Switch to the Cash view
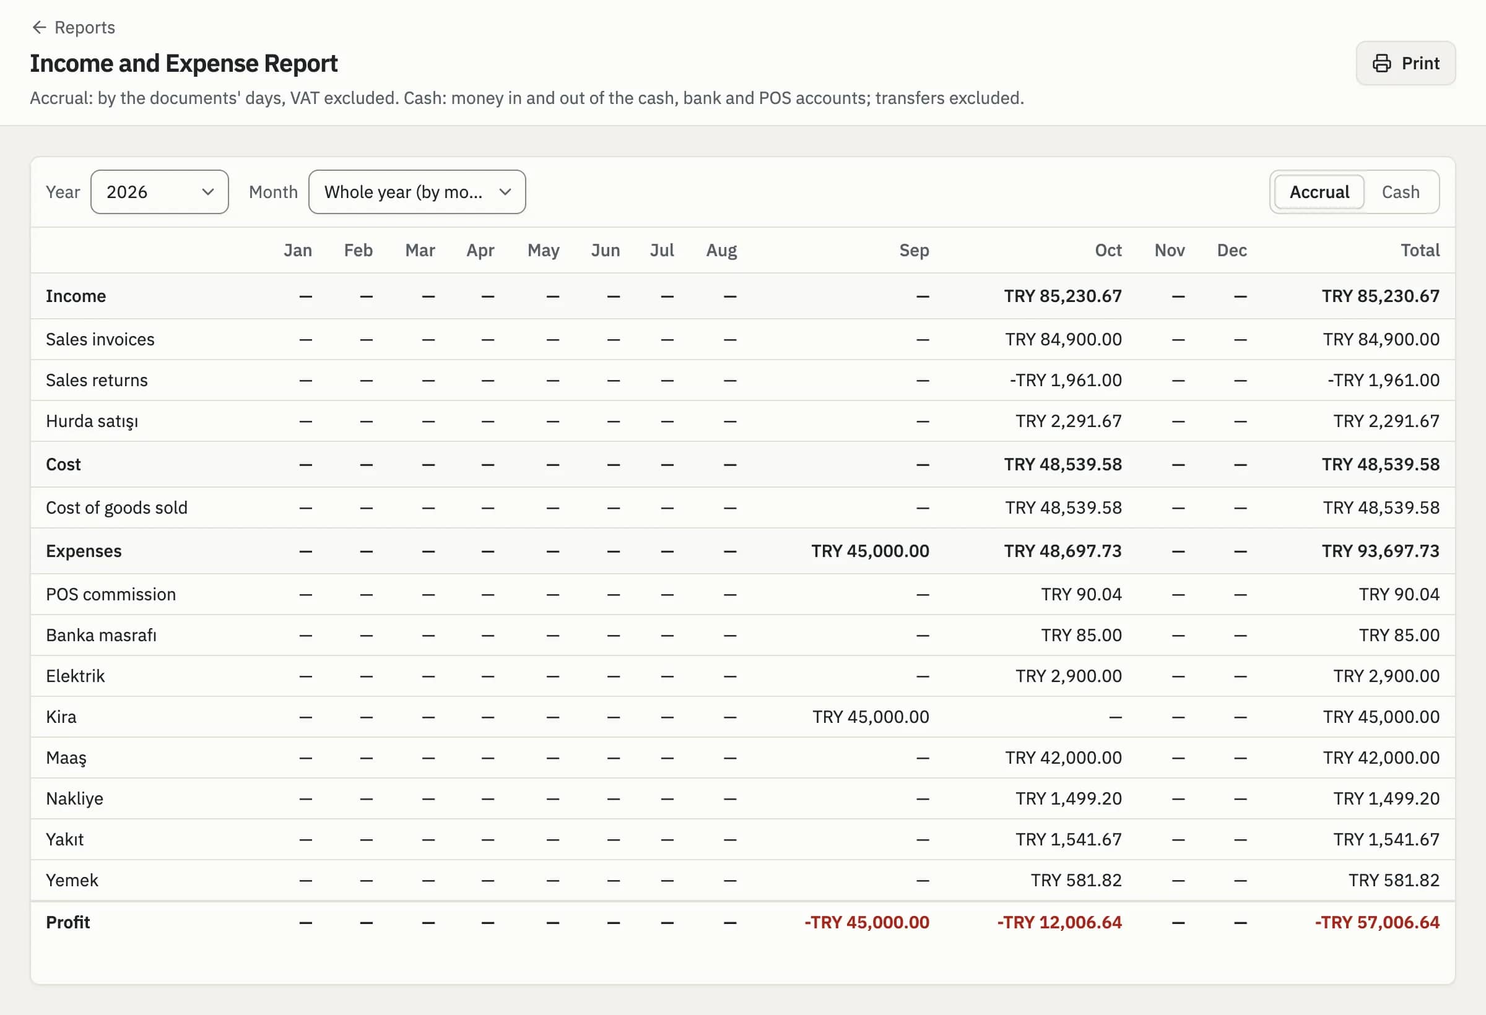Image resolution: width=1486 pixels, height=1015 pixels. 1401,192
